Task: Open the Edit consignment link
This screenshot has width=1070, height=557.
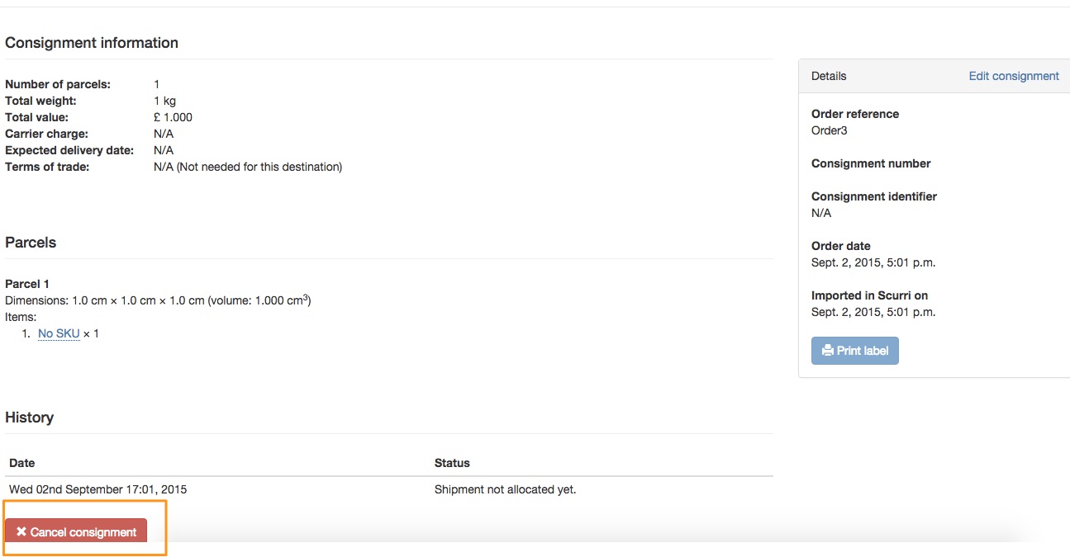Action: tap(1014, 76)
